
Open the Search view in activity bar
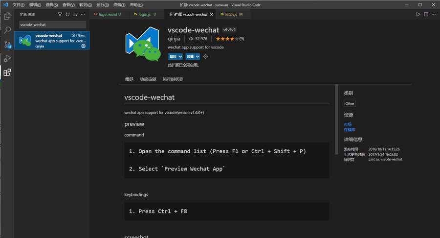click(x=7, y=30)
